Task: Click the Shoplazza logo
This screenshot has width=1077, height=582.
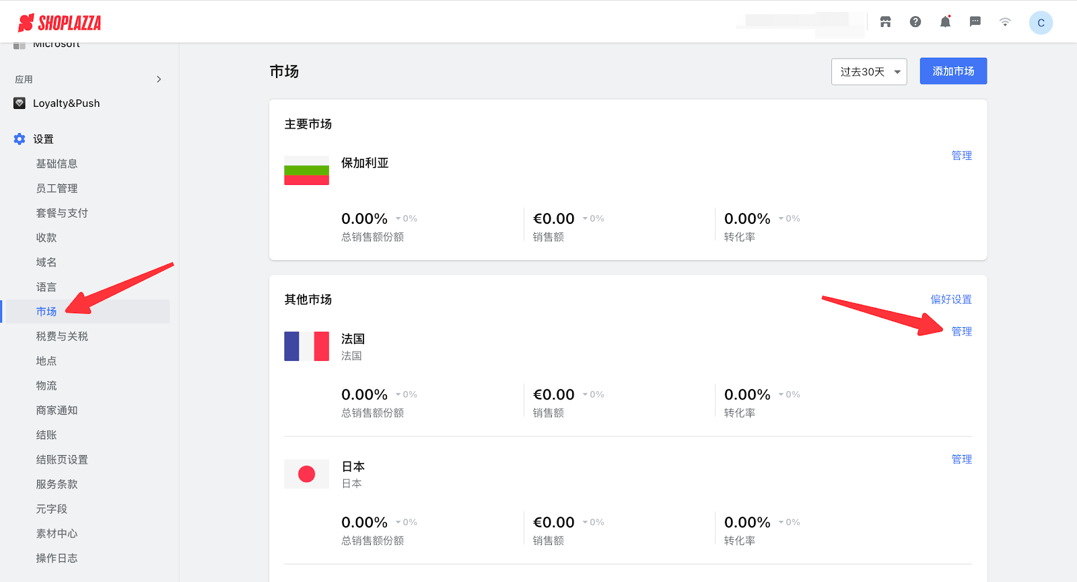Action: pyautogui.click(x=60, y=23)
